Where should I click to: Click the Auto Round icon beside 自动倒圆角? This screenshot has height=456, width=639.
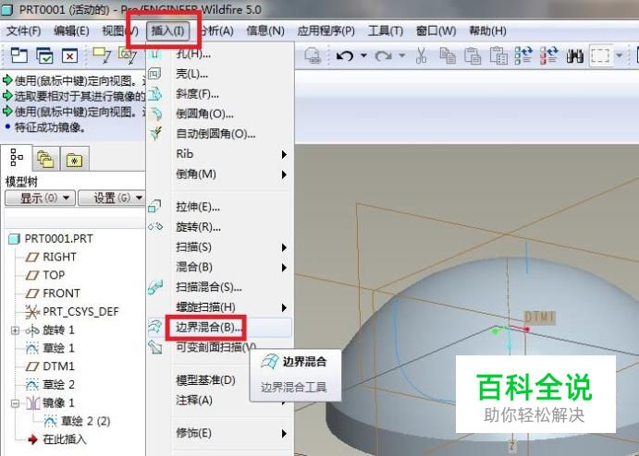pyautogui.click(x=155, y=134)
